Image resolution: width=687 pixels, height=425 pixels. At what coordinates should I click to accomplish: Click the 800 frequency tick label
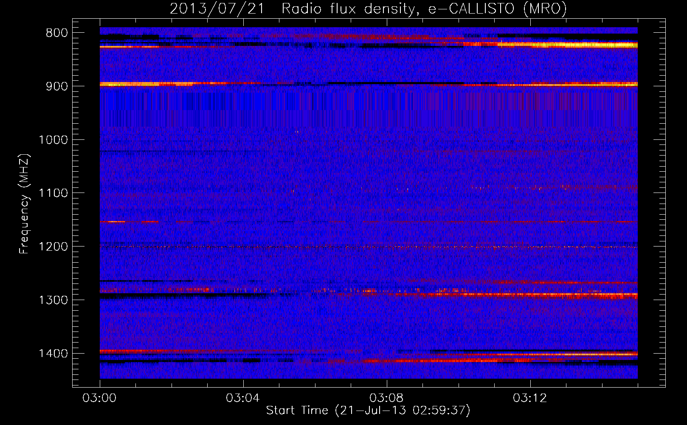point(56,33)
